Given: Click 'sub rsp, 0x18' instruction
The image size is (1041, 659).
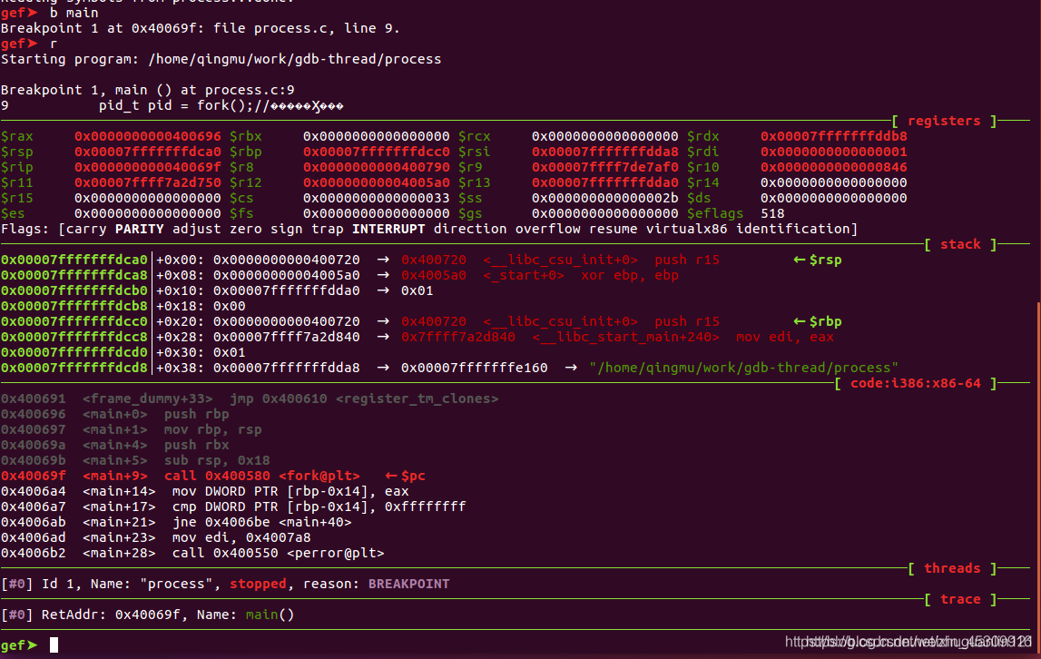Looking at the screenshot, I should click(217, 460).
